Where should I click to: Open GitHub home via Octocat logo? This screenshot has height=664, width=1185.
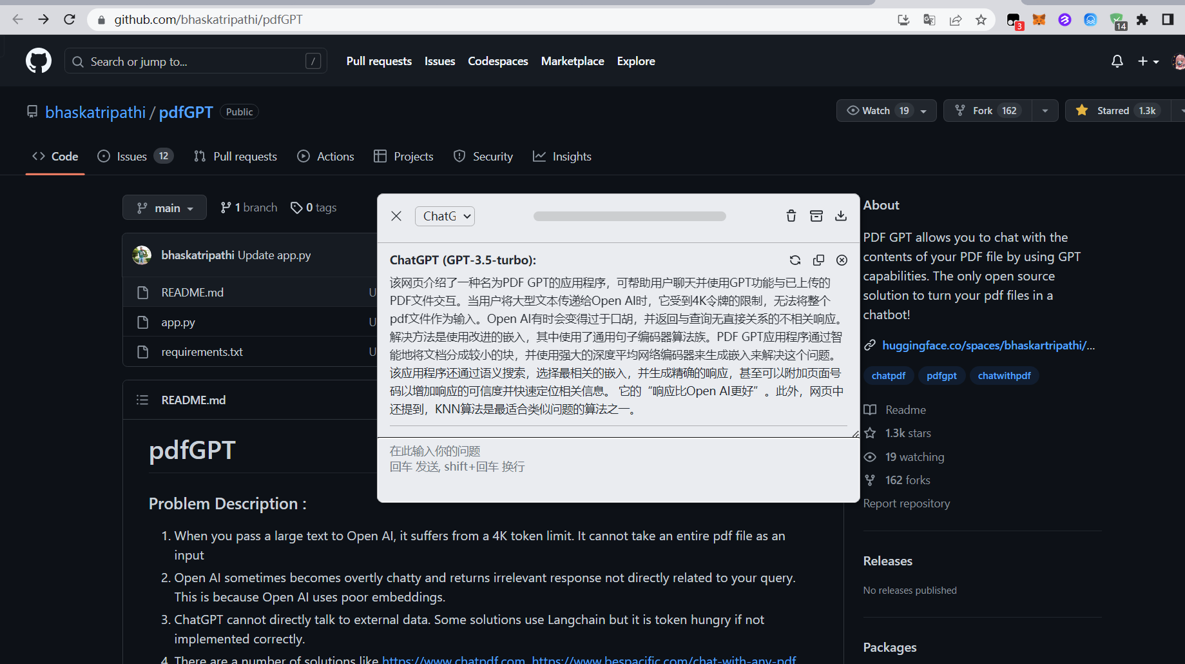click(x=39, y=61)
